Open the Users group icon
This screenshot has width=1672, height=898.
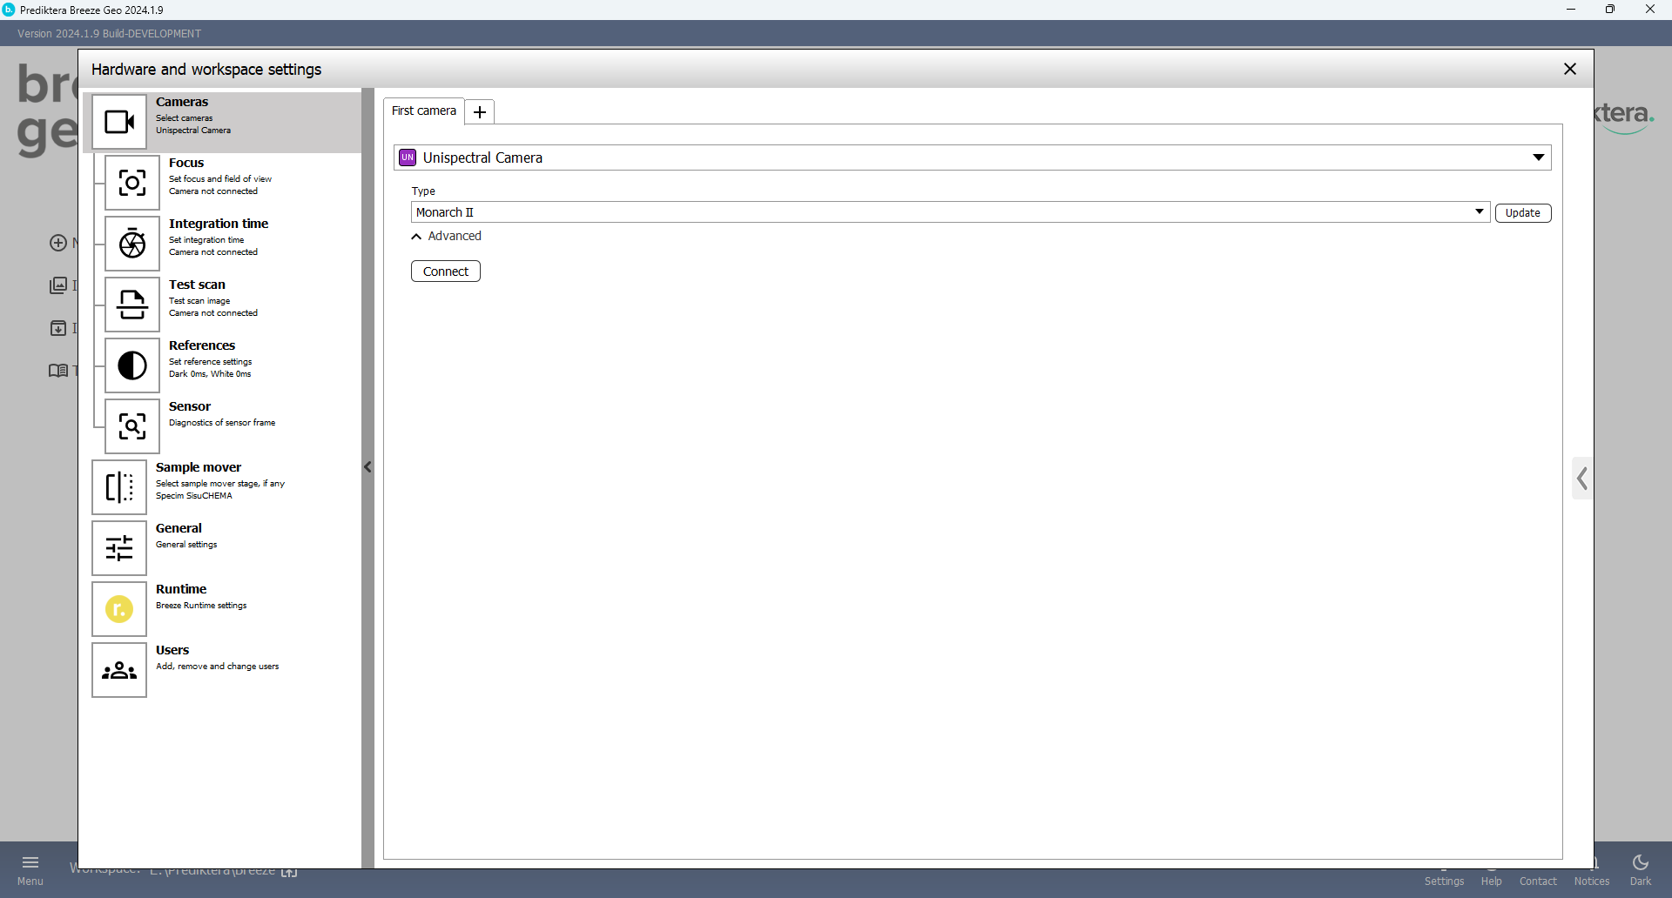coord(119,670)
